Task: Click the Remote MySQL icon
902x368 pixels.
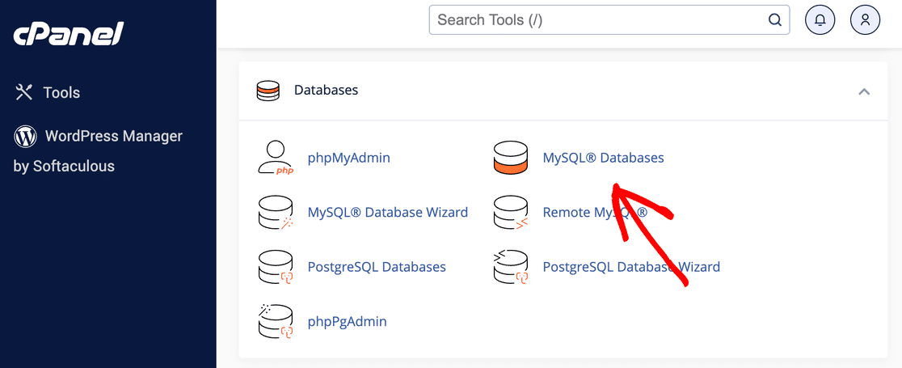Action: (x=510, y=213)
